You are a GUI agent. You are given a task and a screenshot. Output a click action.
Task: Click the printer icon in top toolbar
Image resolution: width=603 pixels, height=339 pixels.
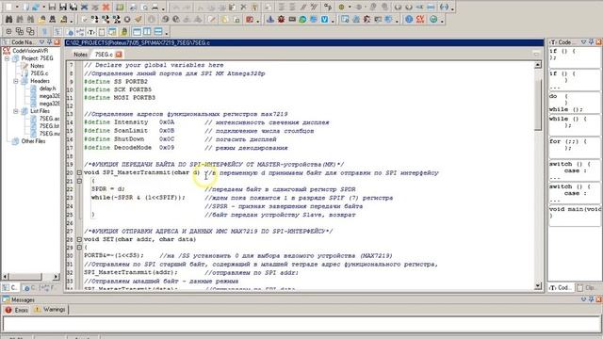[155, 7]
